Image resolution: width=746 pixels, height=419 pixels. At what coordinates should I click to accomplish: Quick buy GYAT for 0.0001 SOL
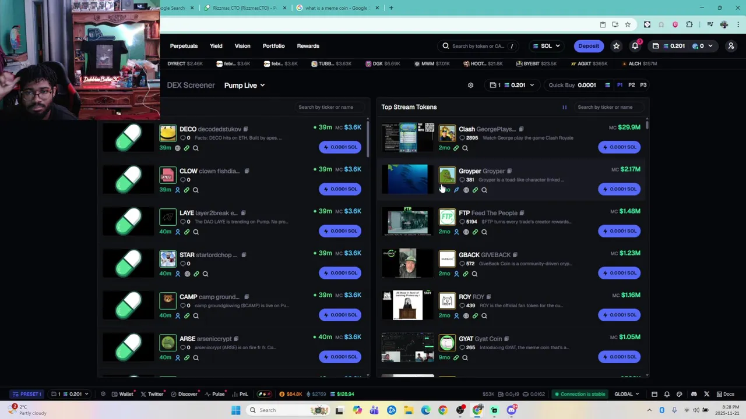pyautogui.click(x=620, y=357)
